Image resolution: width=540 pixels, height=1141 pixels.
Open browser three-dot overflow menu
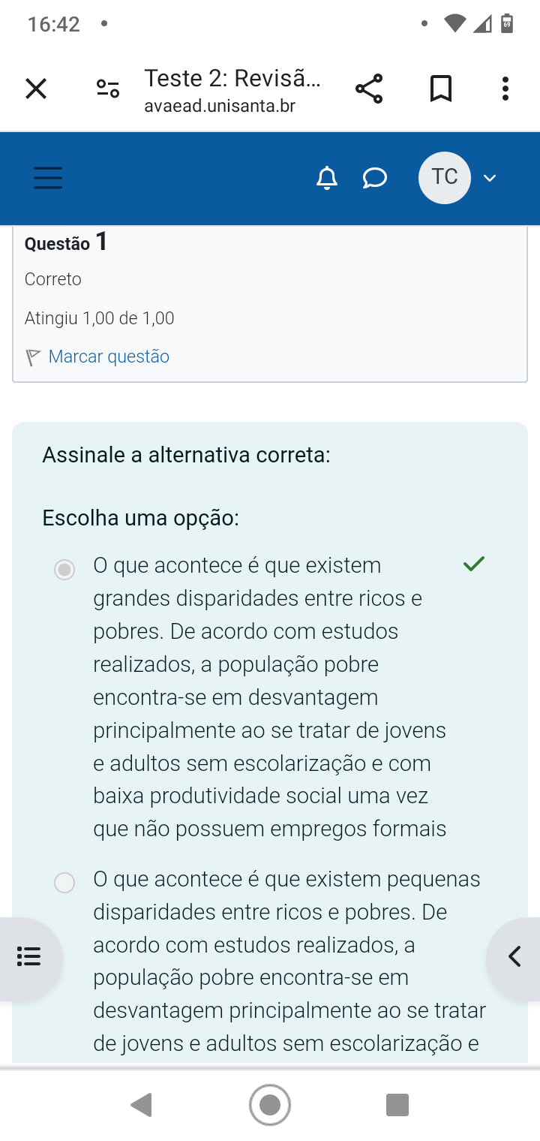[505, 89]
